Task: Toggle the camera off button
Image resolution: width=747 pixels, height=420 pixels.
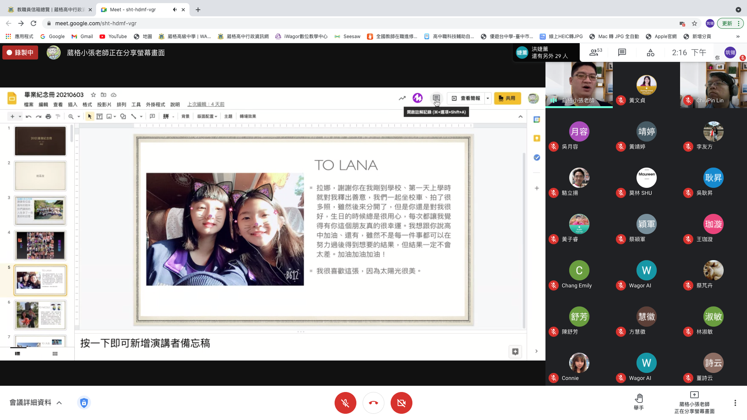Action: [401, 403]
